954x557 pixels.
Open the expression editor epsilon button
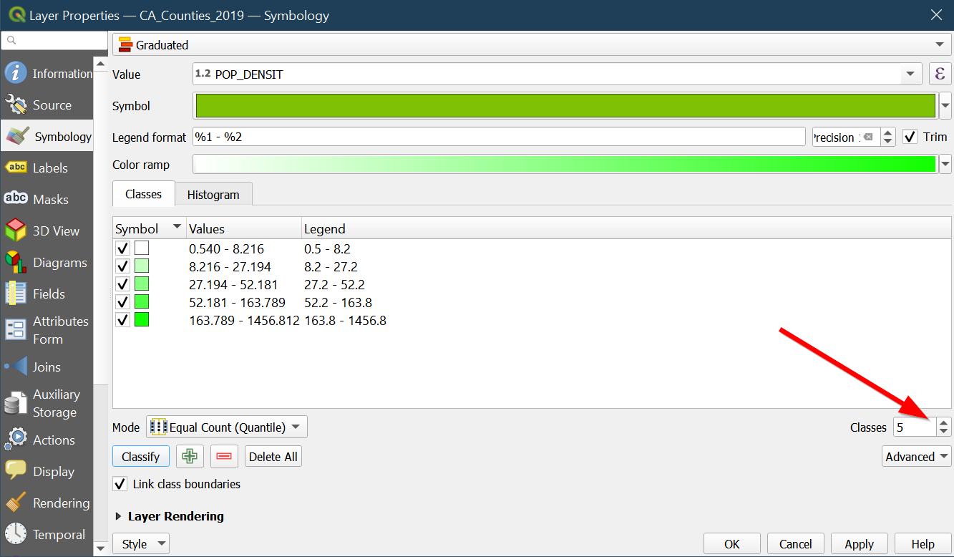tap(940, 74)
